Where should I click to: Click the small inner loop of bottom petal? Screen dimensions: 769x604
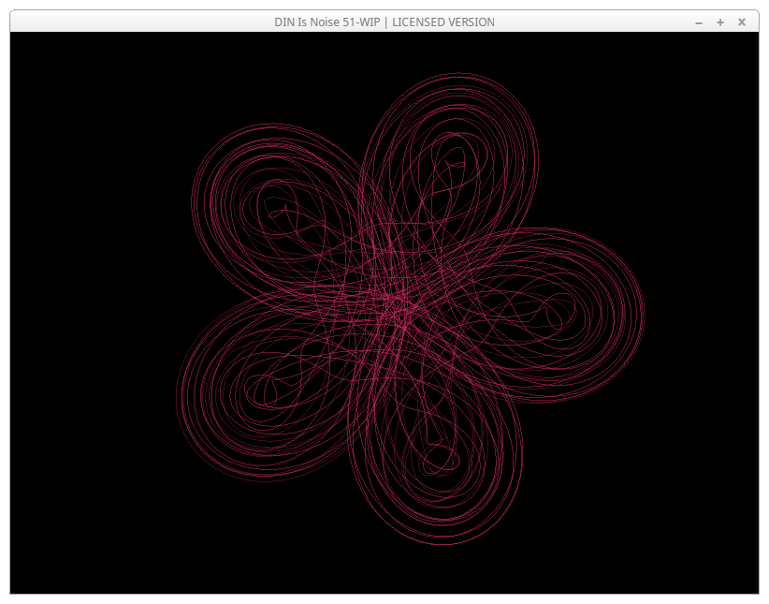click(440, 459)
